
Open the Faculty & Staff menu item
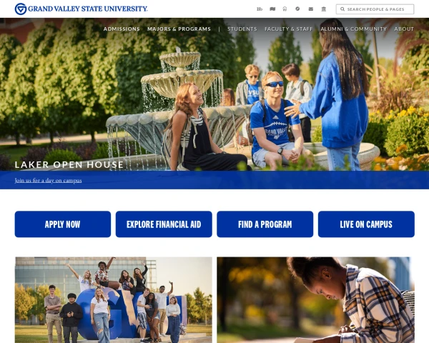[289, 29]
